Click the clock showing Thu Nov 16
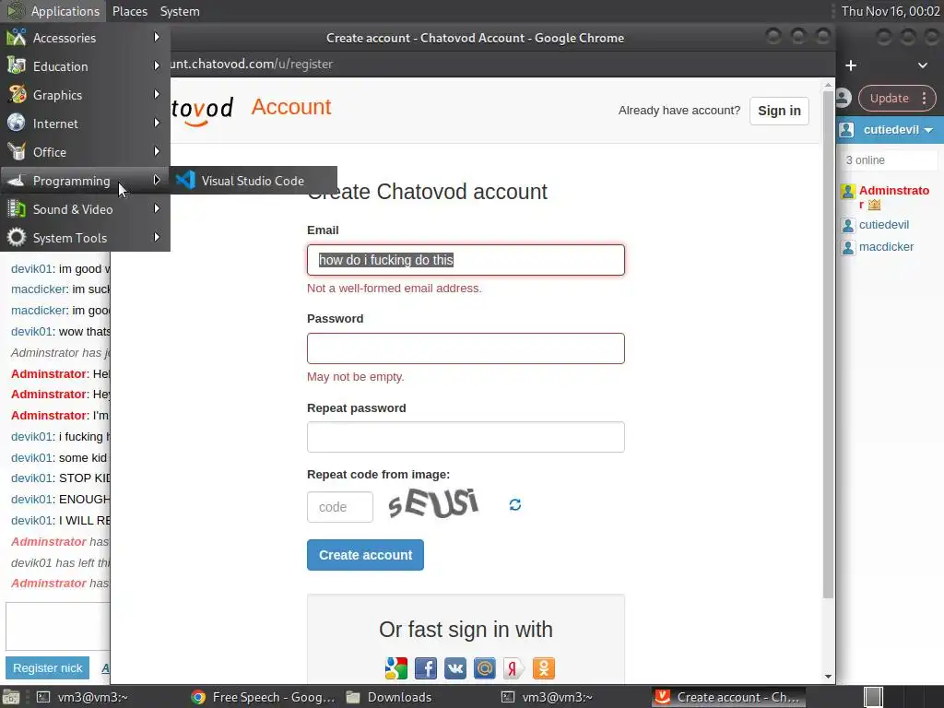 (x=891, y=11)
